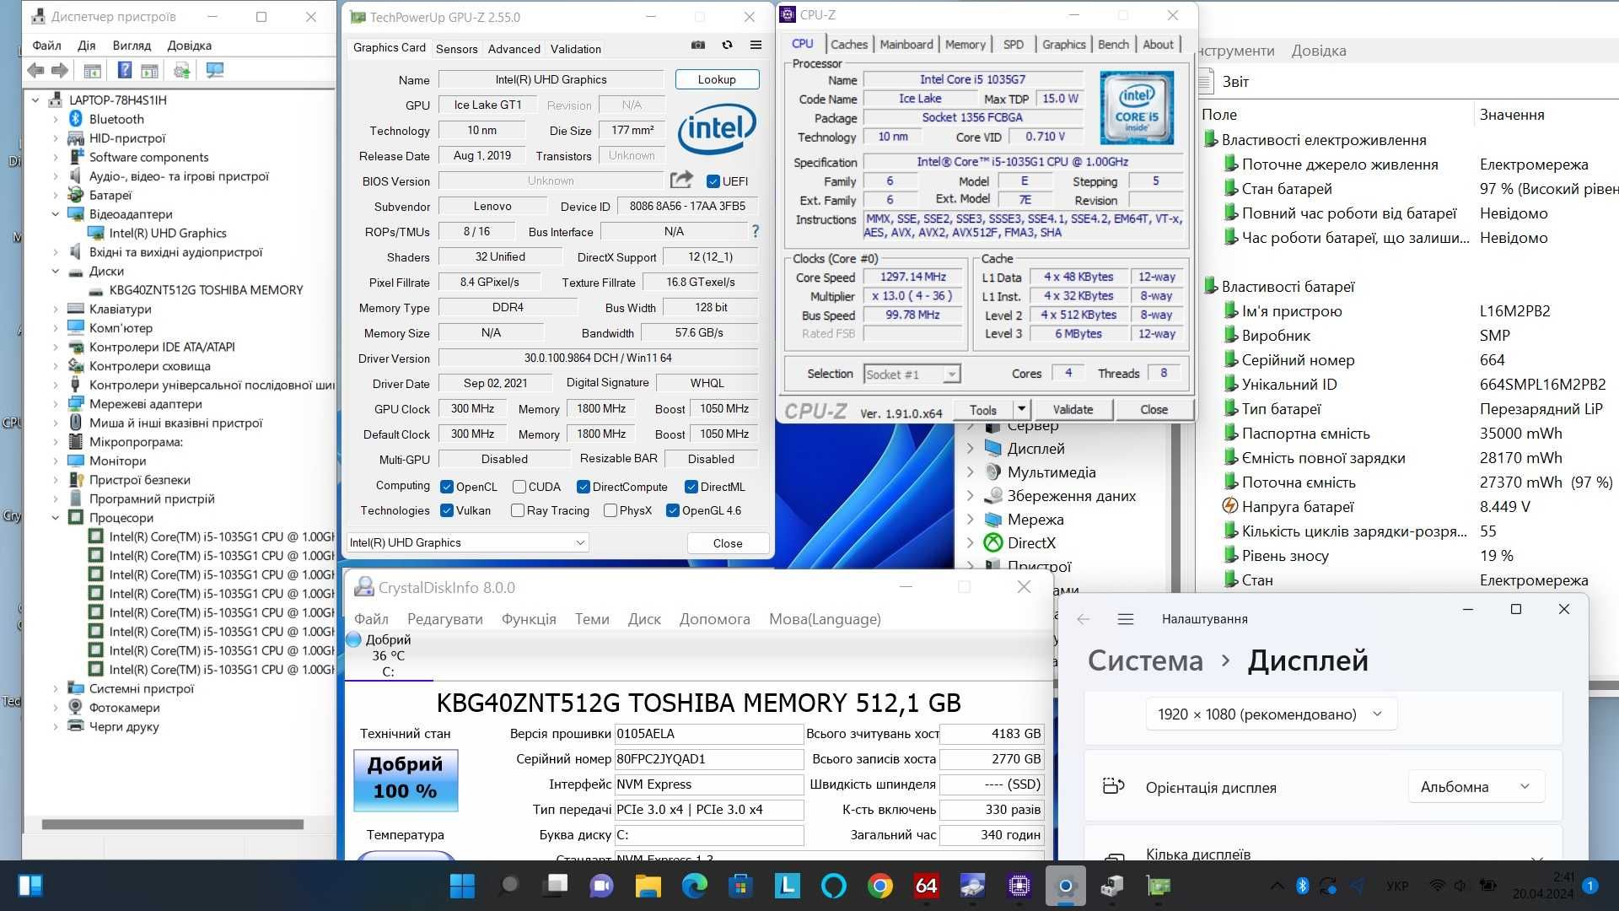
Task: Click the Lookup button in GPU-Z
Action: coord(717,79)
